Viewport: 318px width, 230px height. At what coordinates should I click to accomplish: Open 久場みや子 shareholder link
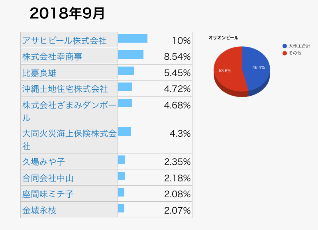pyautogui.click(x=43, y=162)
